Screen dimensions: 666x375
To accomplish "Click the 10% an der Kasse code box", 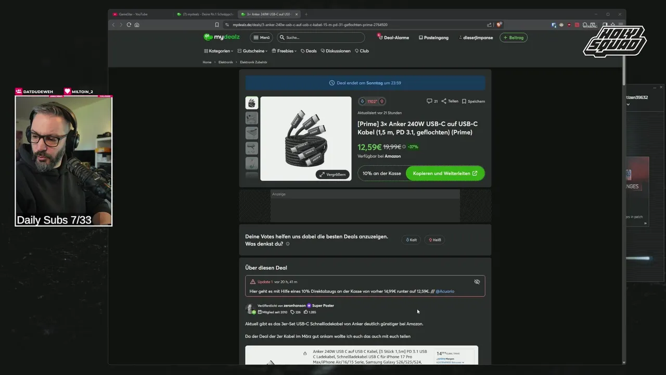I will tap(381, 173).
